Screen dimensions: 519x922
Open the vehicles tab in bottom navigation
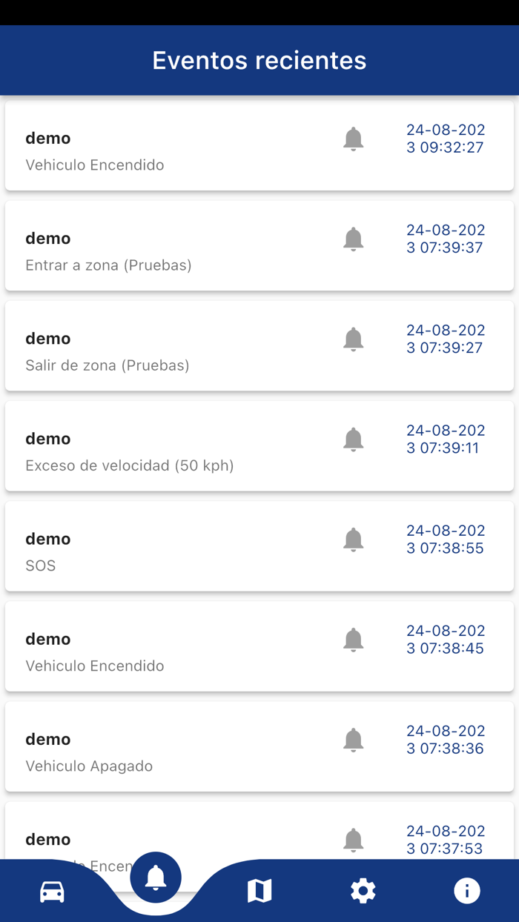tap(52, 890)
